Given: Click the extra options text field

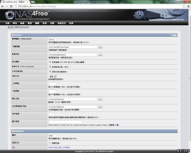Looking at the screenshot, I should click(x=65, y=122).
